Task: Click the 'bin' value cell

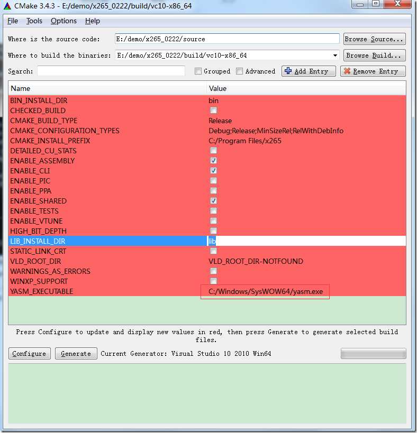Action: (x=213, y=100)
